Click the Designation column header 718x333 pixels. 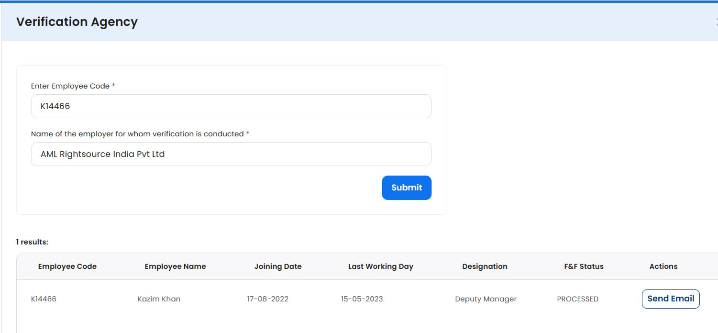485,266
